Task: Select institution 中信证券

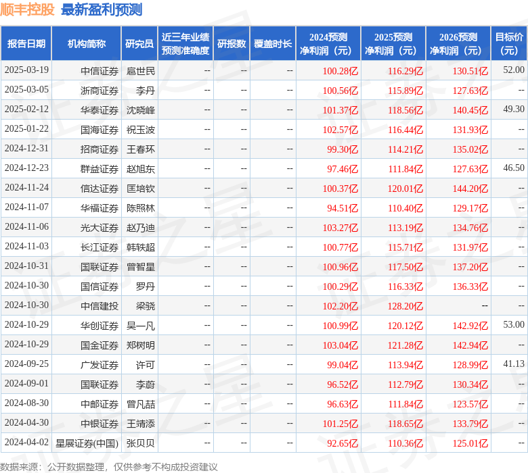Action: 100,71
